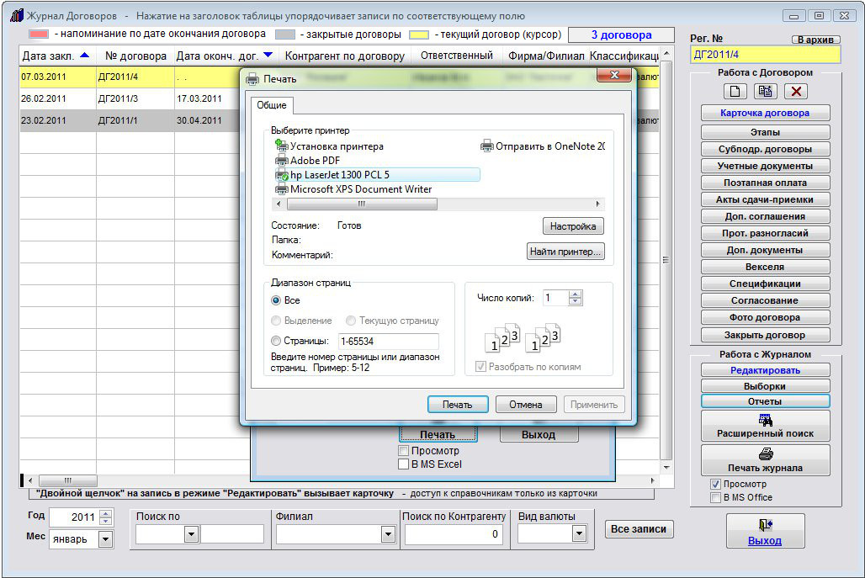The image size is (865, 578).
Task: Select the Страницы radio button
Action: click(x=277, y=341)
